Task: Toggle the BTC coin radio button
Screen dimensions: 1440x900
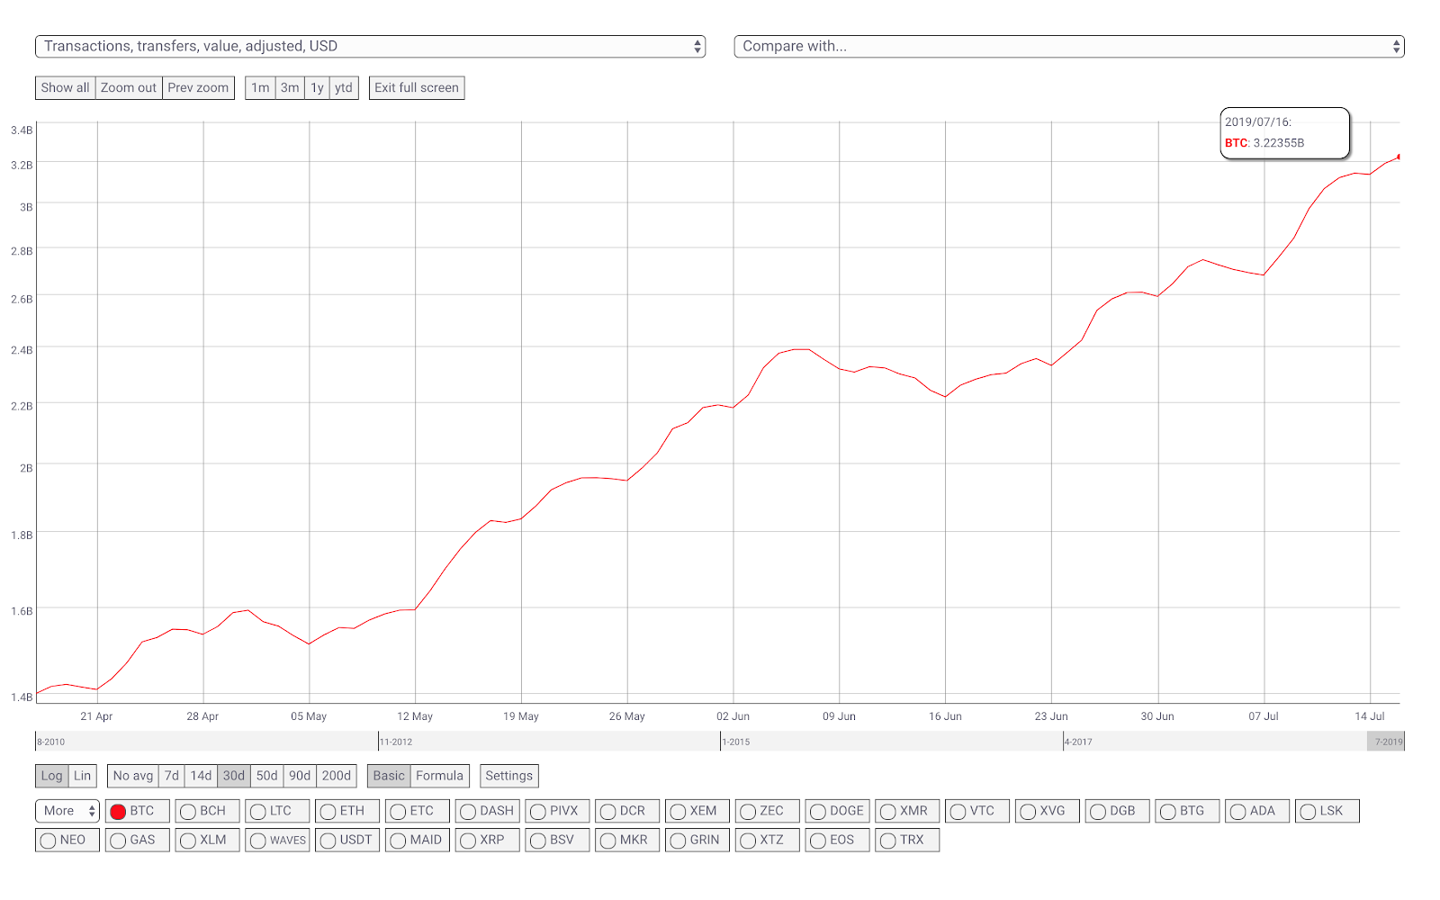Action: pos(137,811)
